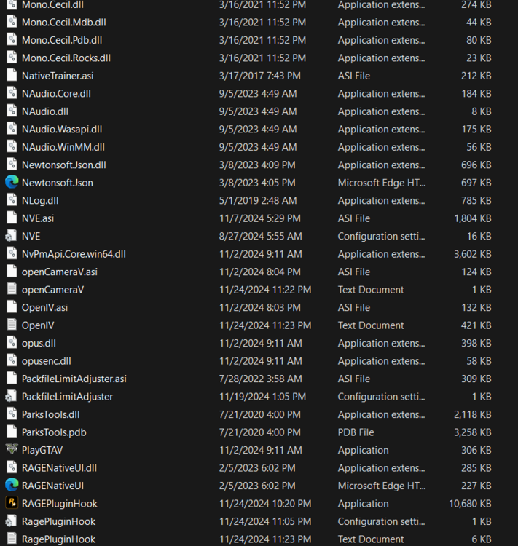Click the 3,602 KB size value
This screenshot has height=546, width=518.
(x=473, y=254)
